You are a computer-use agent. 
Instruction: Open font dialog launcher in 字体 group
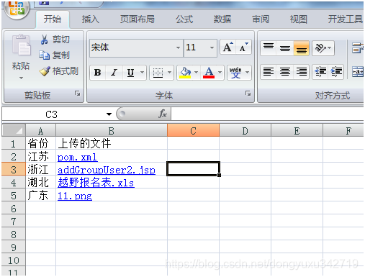click(x=248, y=94)
